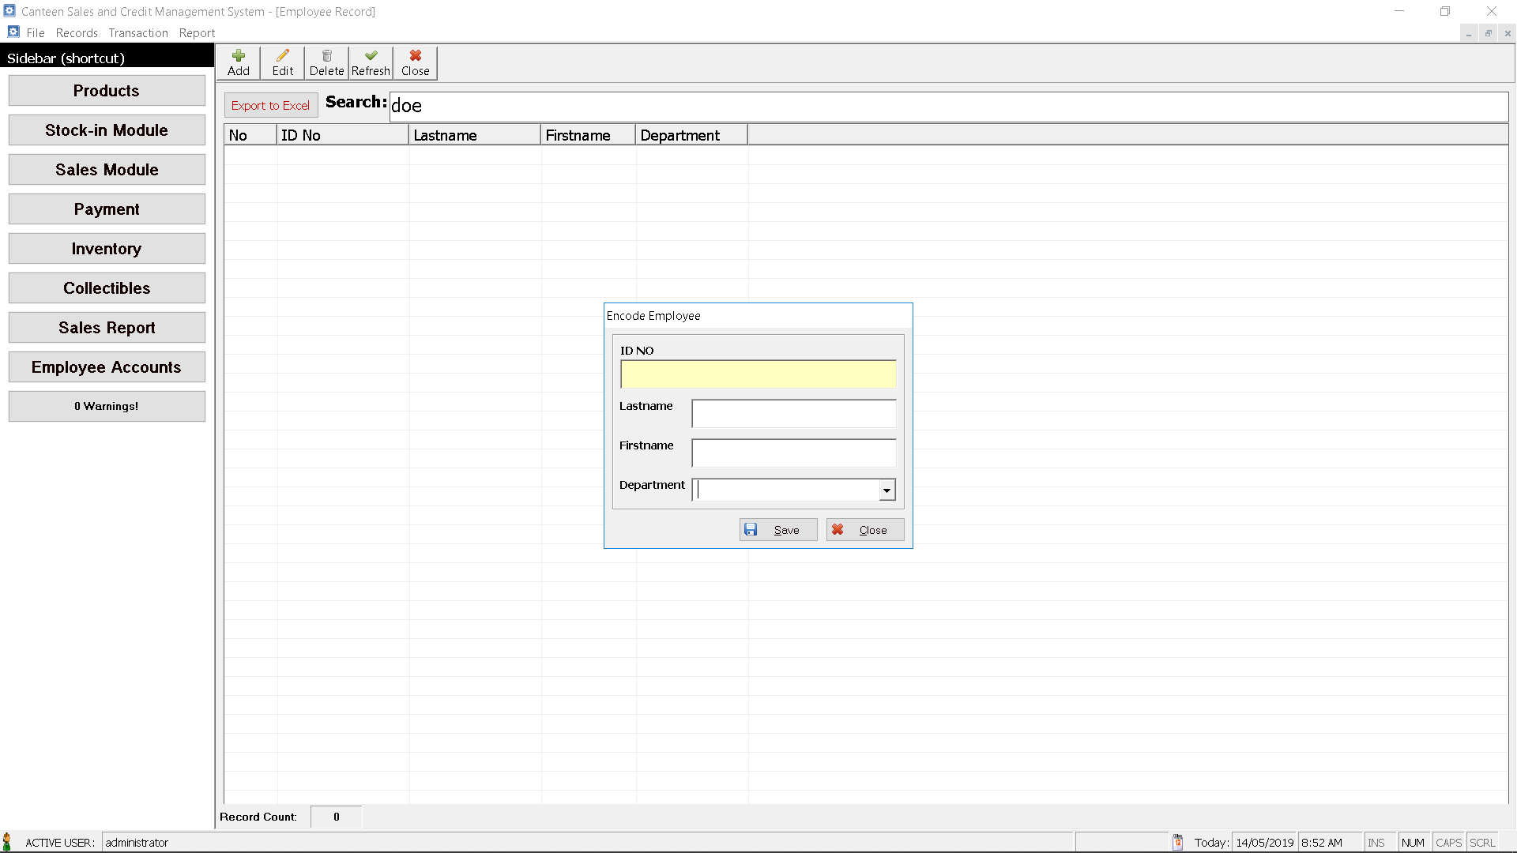Open the Records menu
Viewport: 1517px width, 853px height.
coord(76,32)
